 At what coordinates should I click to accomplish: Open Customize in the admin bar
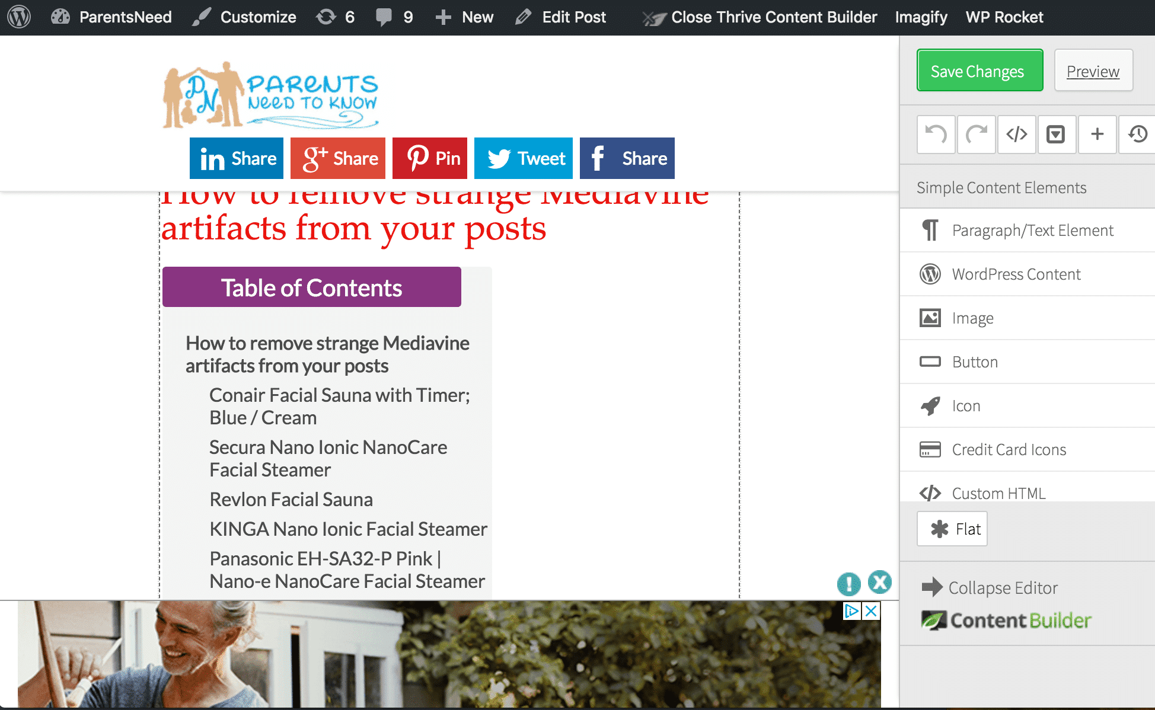244,17
